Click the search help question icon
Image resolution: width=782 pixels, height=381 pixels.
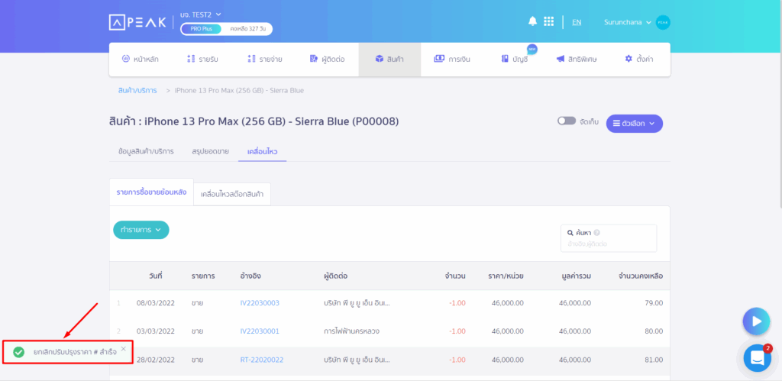(x=597, y=232)
